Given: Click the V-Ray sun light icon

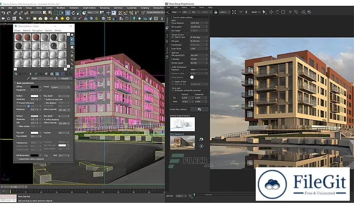Looking at the screenshot, I should (x=62, y=19).
